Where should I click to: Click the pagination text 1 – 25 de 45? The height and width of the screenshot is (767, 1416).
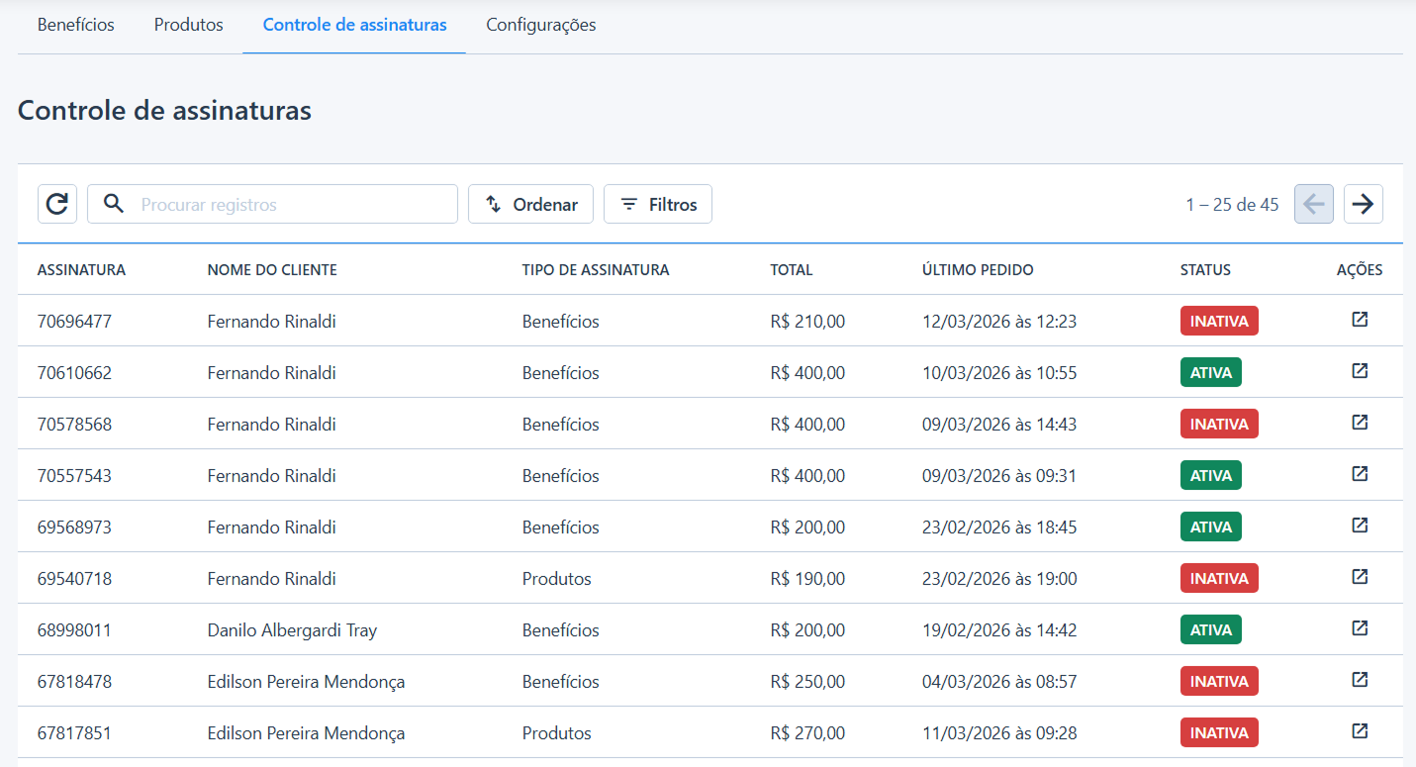[x=1232, y=205]
